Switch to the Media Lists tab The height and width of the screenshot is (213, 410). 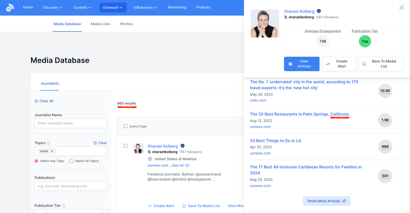100,24
